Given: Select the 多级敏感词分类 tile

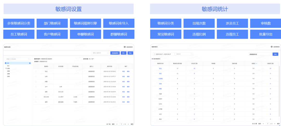Looking at the screenshot, I should (x=19, y=23).
